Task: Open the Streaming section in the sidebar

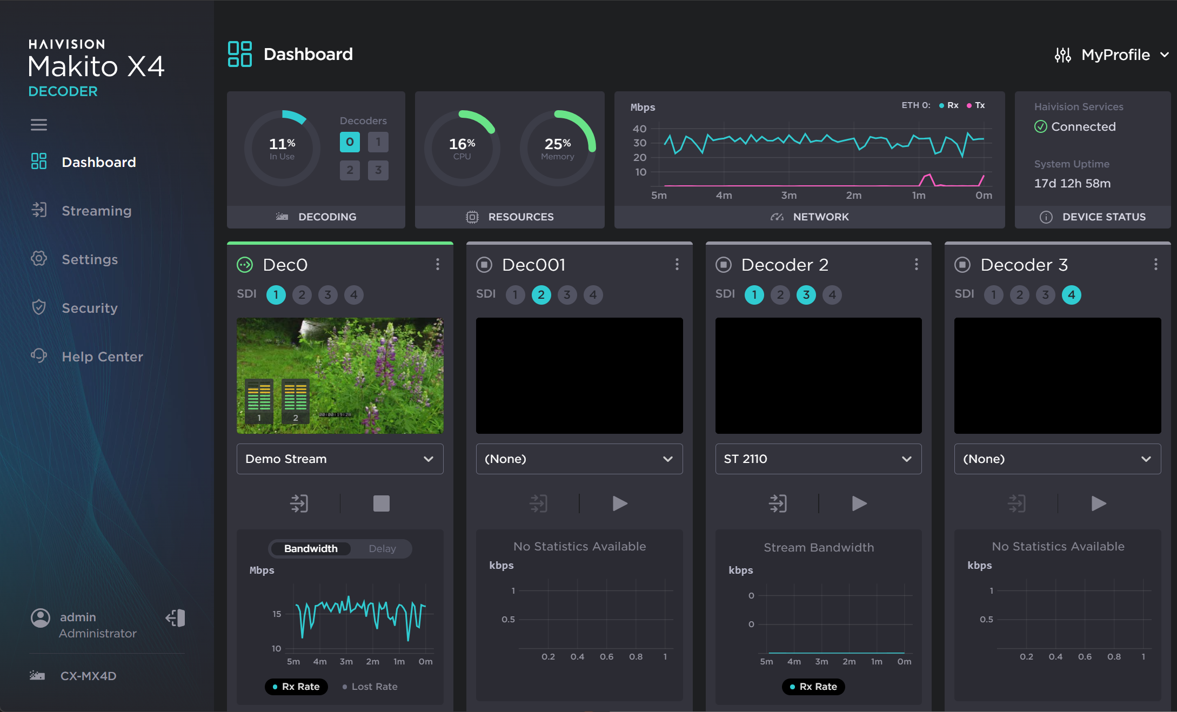Action: (x=96, y=211)
